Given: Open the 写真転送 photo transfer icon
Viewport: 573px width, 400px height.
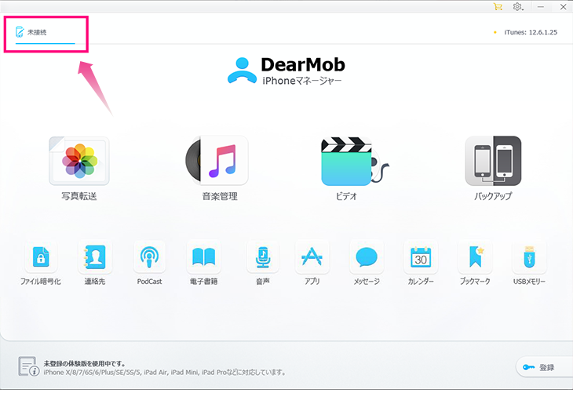Looking at the screenshot, I should pyautogui.click(x=79, y=161).
